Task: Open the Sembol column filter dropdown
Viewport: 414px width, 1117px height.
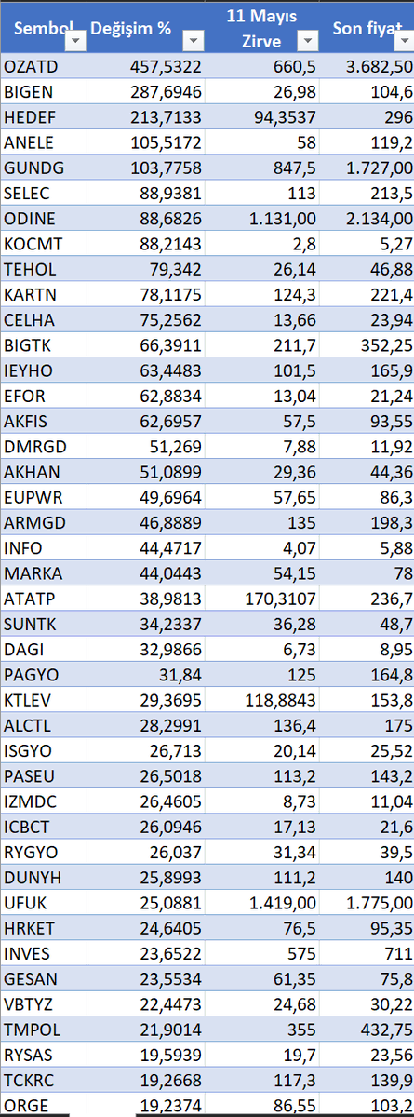Action: pos(76,41)
